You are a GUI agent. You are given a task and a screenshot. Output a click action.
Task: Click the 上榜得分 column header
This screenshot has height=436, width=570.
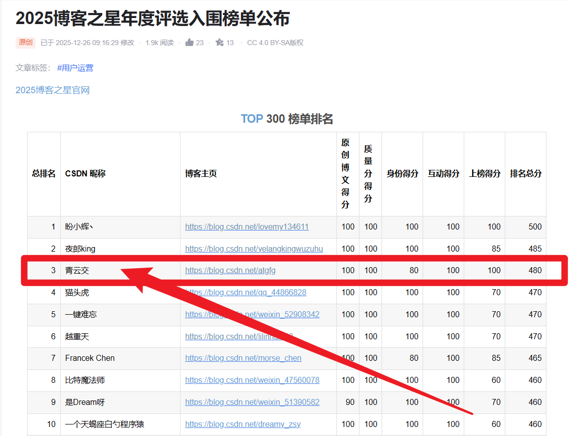click(485, 174)
